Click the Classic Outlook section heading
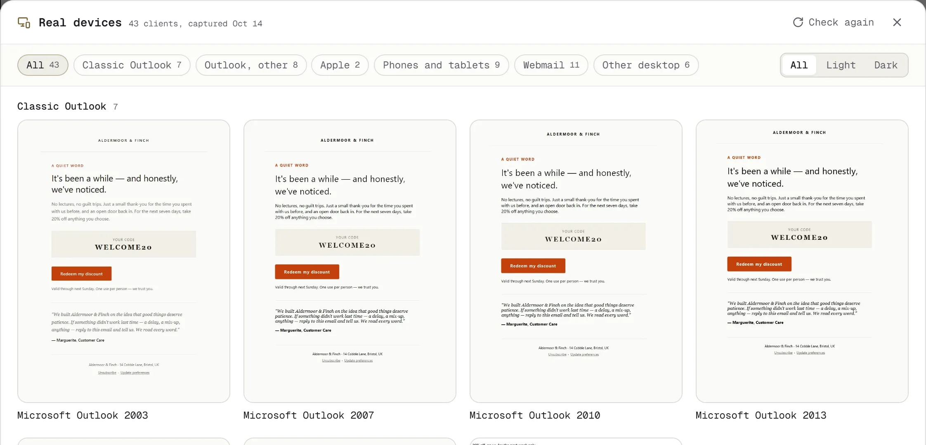The height and width of the screenshot is (445, 926). 62,106
